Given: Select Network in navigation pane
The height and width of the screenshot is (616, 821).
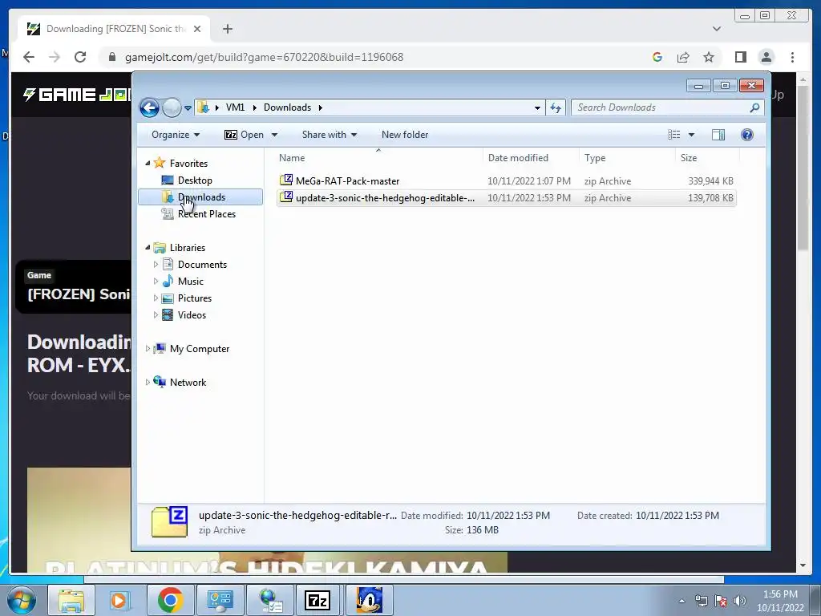Looking at the screenshot, I should click(x=188, y=383).
